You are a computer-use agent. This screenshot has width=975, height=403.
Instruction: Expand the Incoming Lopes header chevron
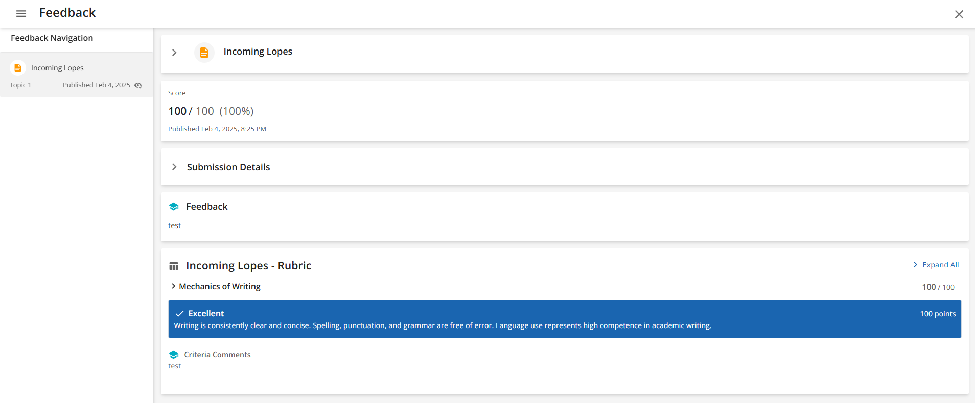pyautogui.click(x=174, y=53)
